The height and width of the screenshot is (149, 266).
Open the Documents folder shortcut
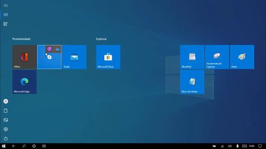point(5,111)
